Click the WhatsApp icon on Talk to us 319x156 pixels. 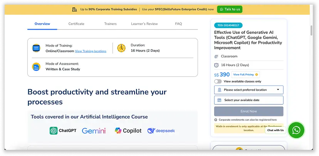tap(222, 9)
